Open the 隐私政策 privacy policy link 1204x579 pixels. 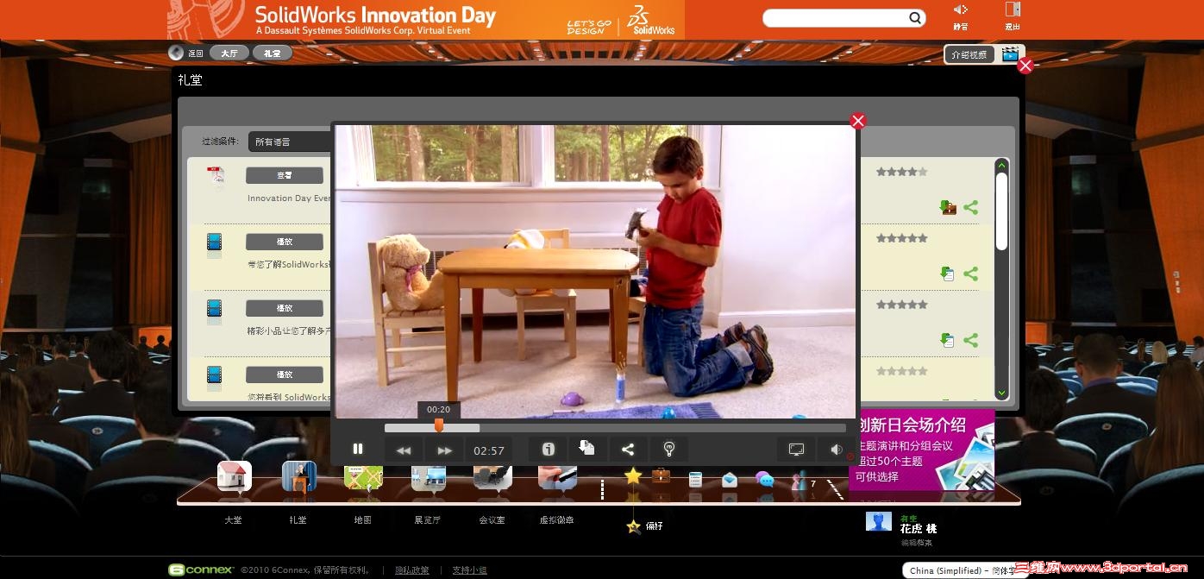coord(412,570)
